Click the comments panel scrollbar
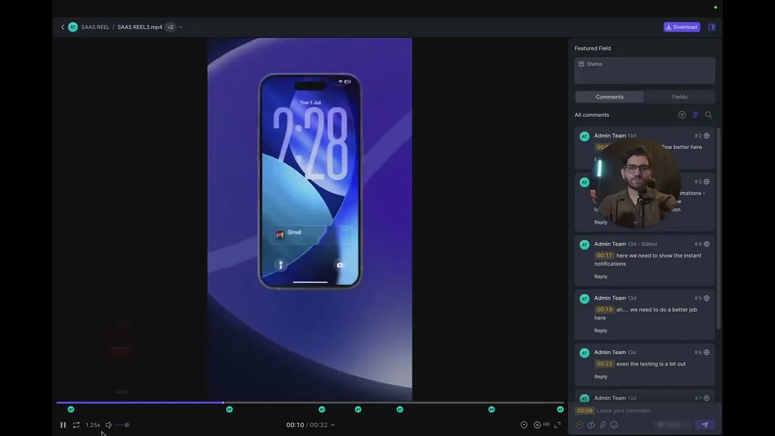775x436 pixels. pos(719,229)
